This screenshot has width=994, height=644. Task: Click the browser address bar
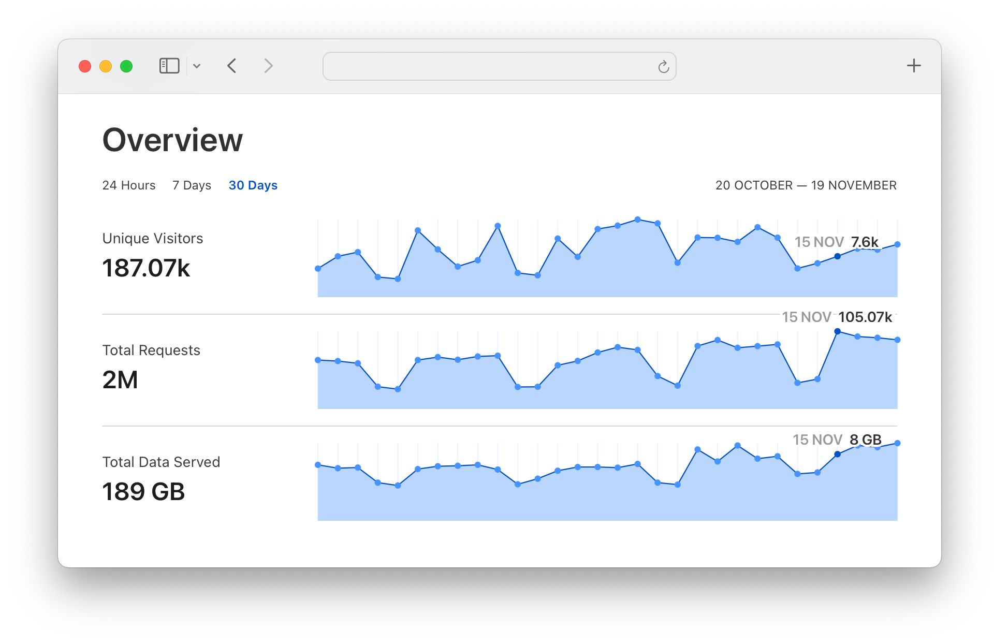[499, 66]
